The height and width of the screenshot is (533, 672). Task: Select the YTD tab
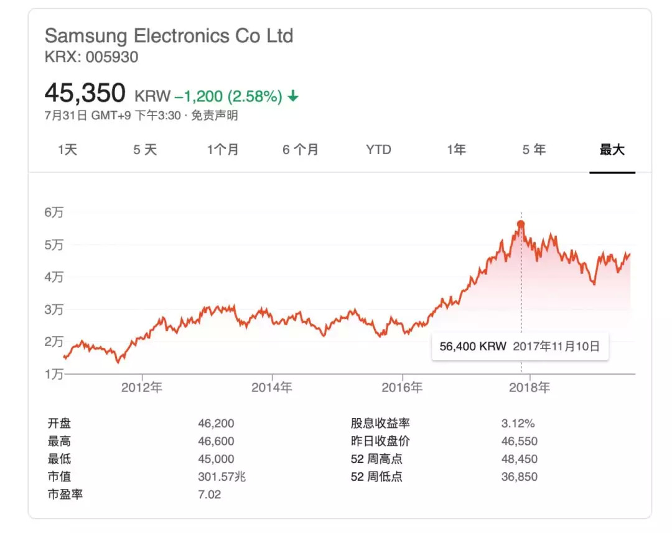[378, 150]
